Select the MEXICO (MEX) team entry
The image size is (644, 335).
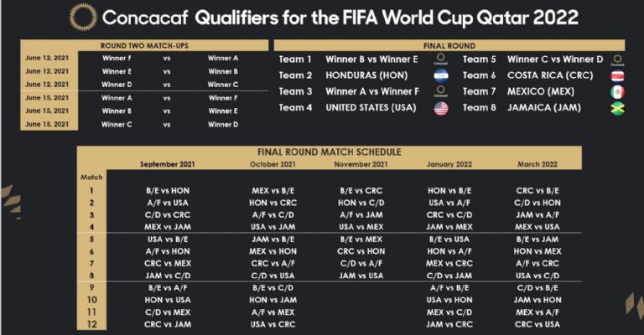click(541, 91)
